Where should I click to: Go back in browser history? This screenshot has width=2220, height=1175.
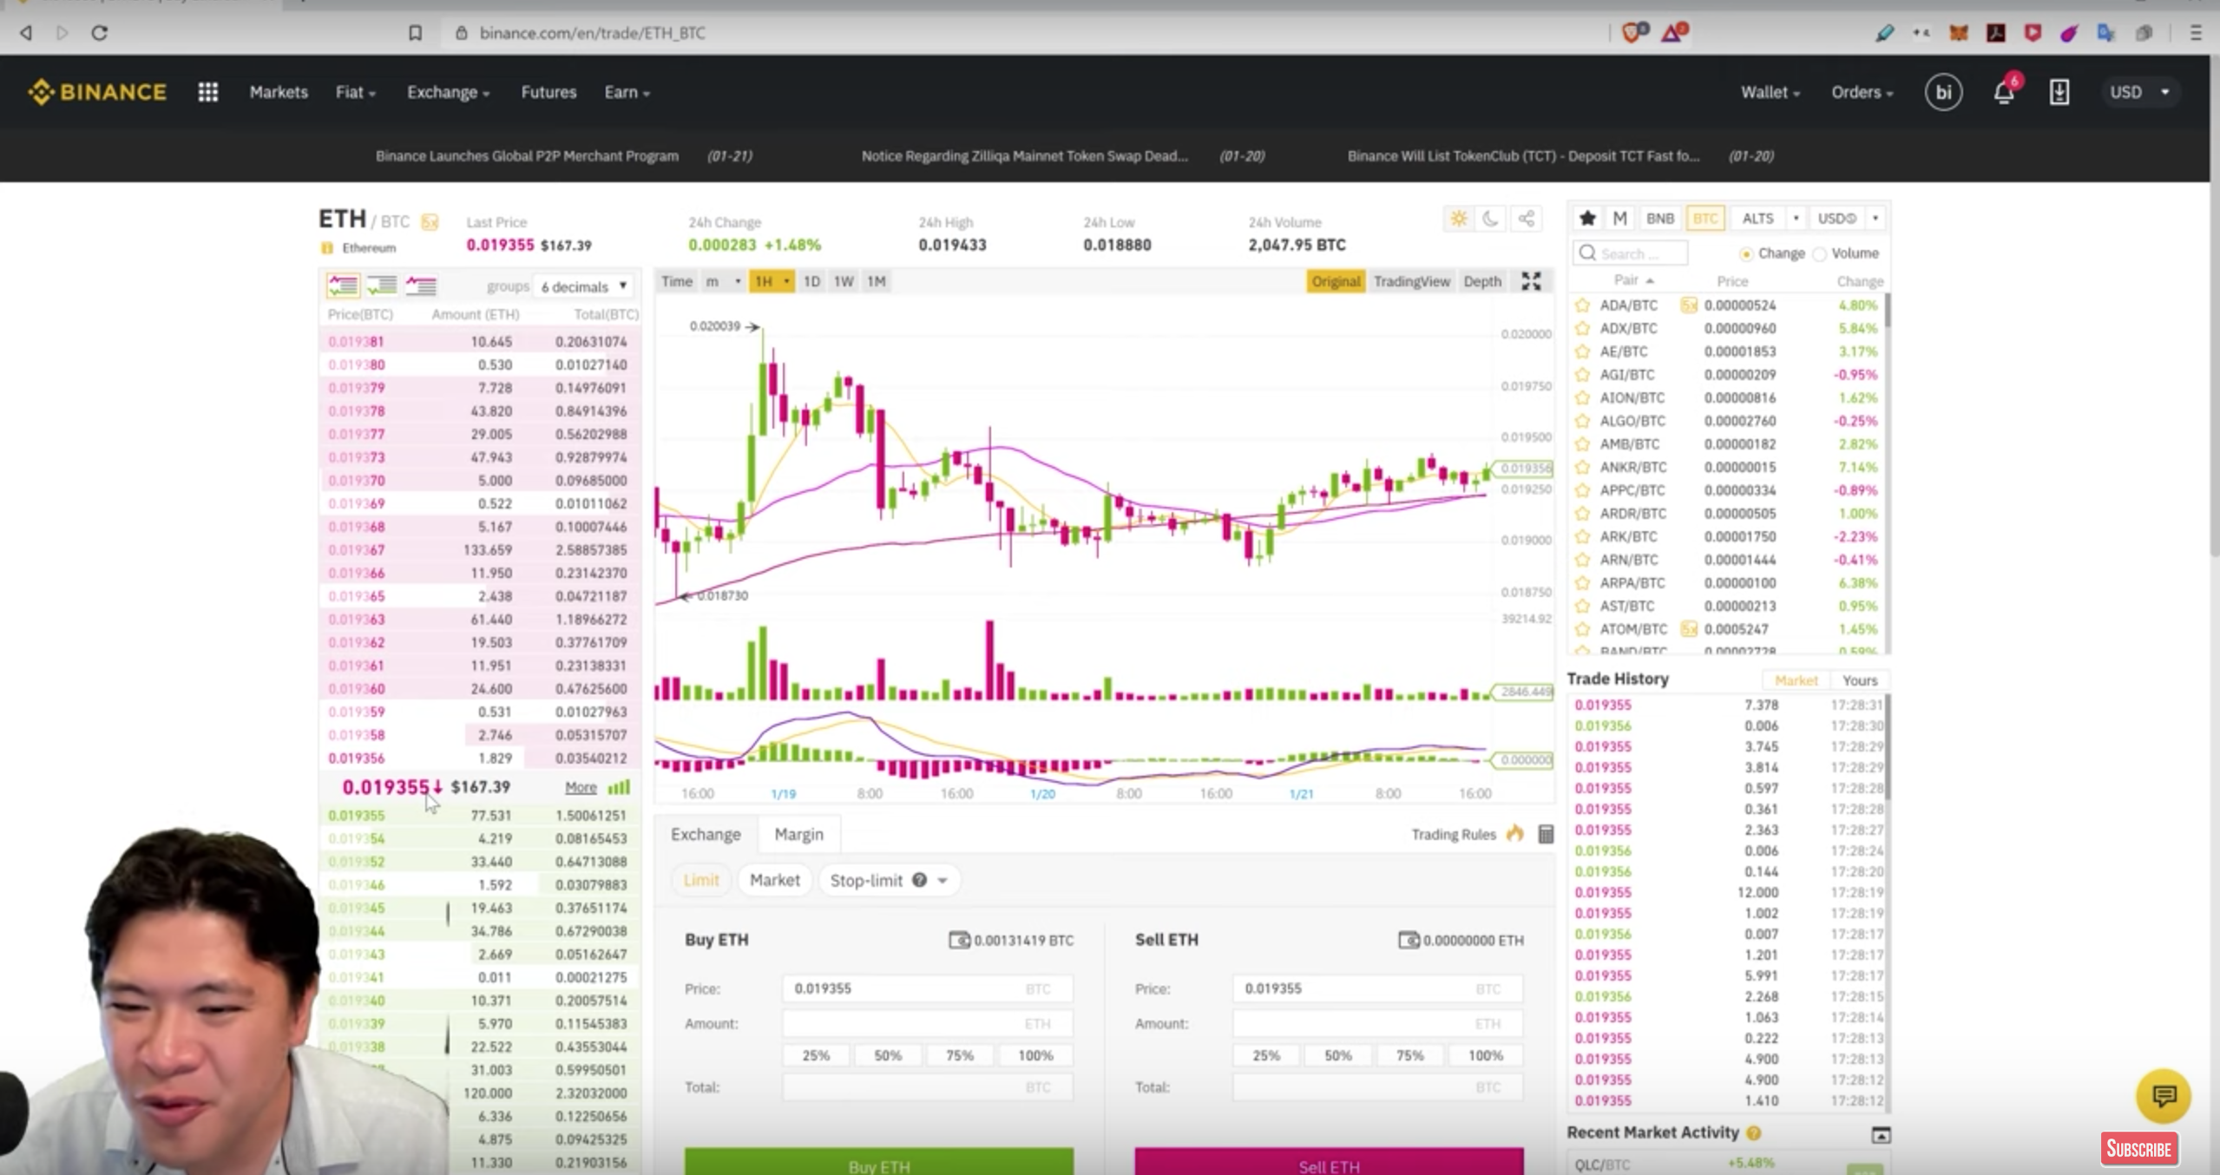26,33
